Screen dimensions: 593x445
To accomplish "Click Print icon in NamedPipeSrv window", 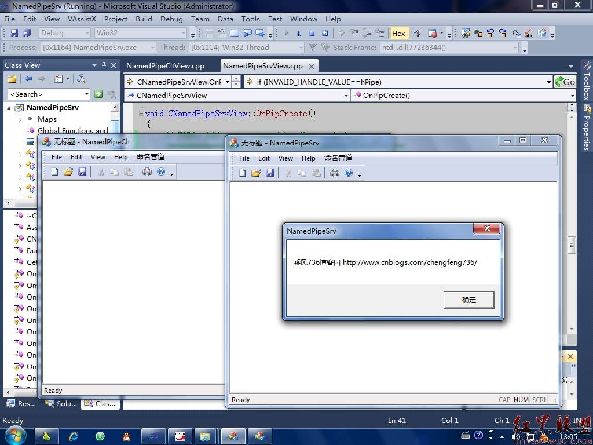I will [335, 173].
